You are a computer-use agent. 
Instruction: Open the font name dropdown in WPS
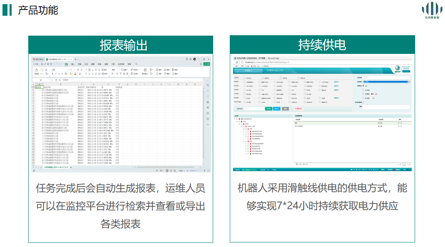click(x=60, y=70)
